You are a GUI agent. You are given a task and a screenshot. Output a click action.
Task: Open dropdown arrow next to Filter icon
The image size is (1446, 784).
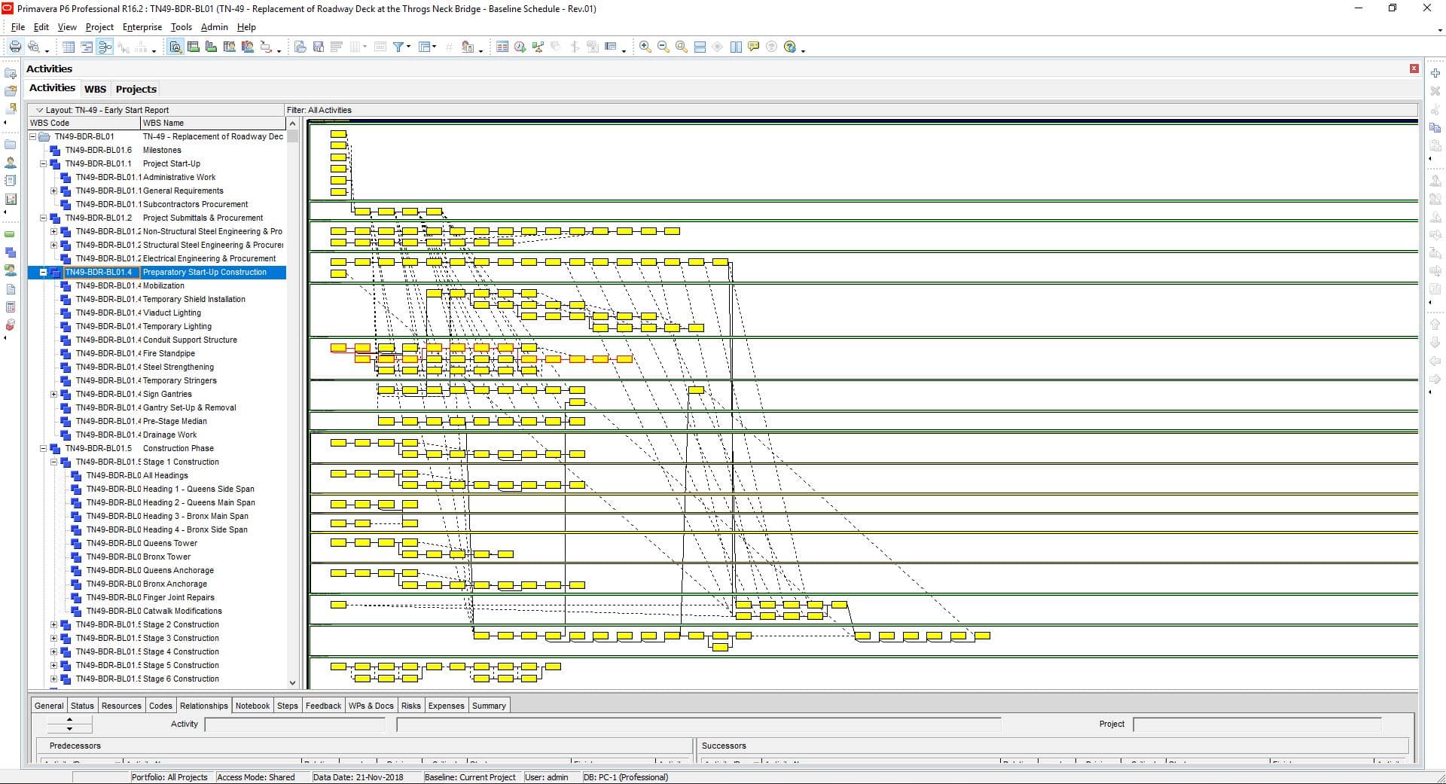(409, 47)
